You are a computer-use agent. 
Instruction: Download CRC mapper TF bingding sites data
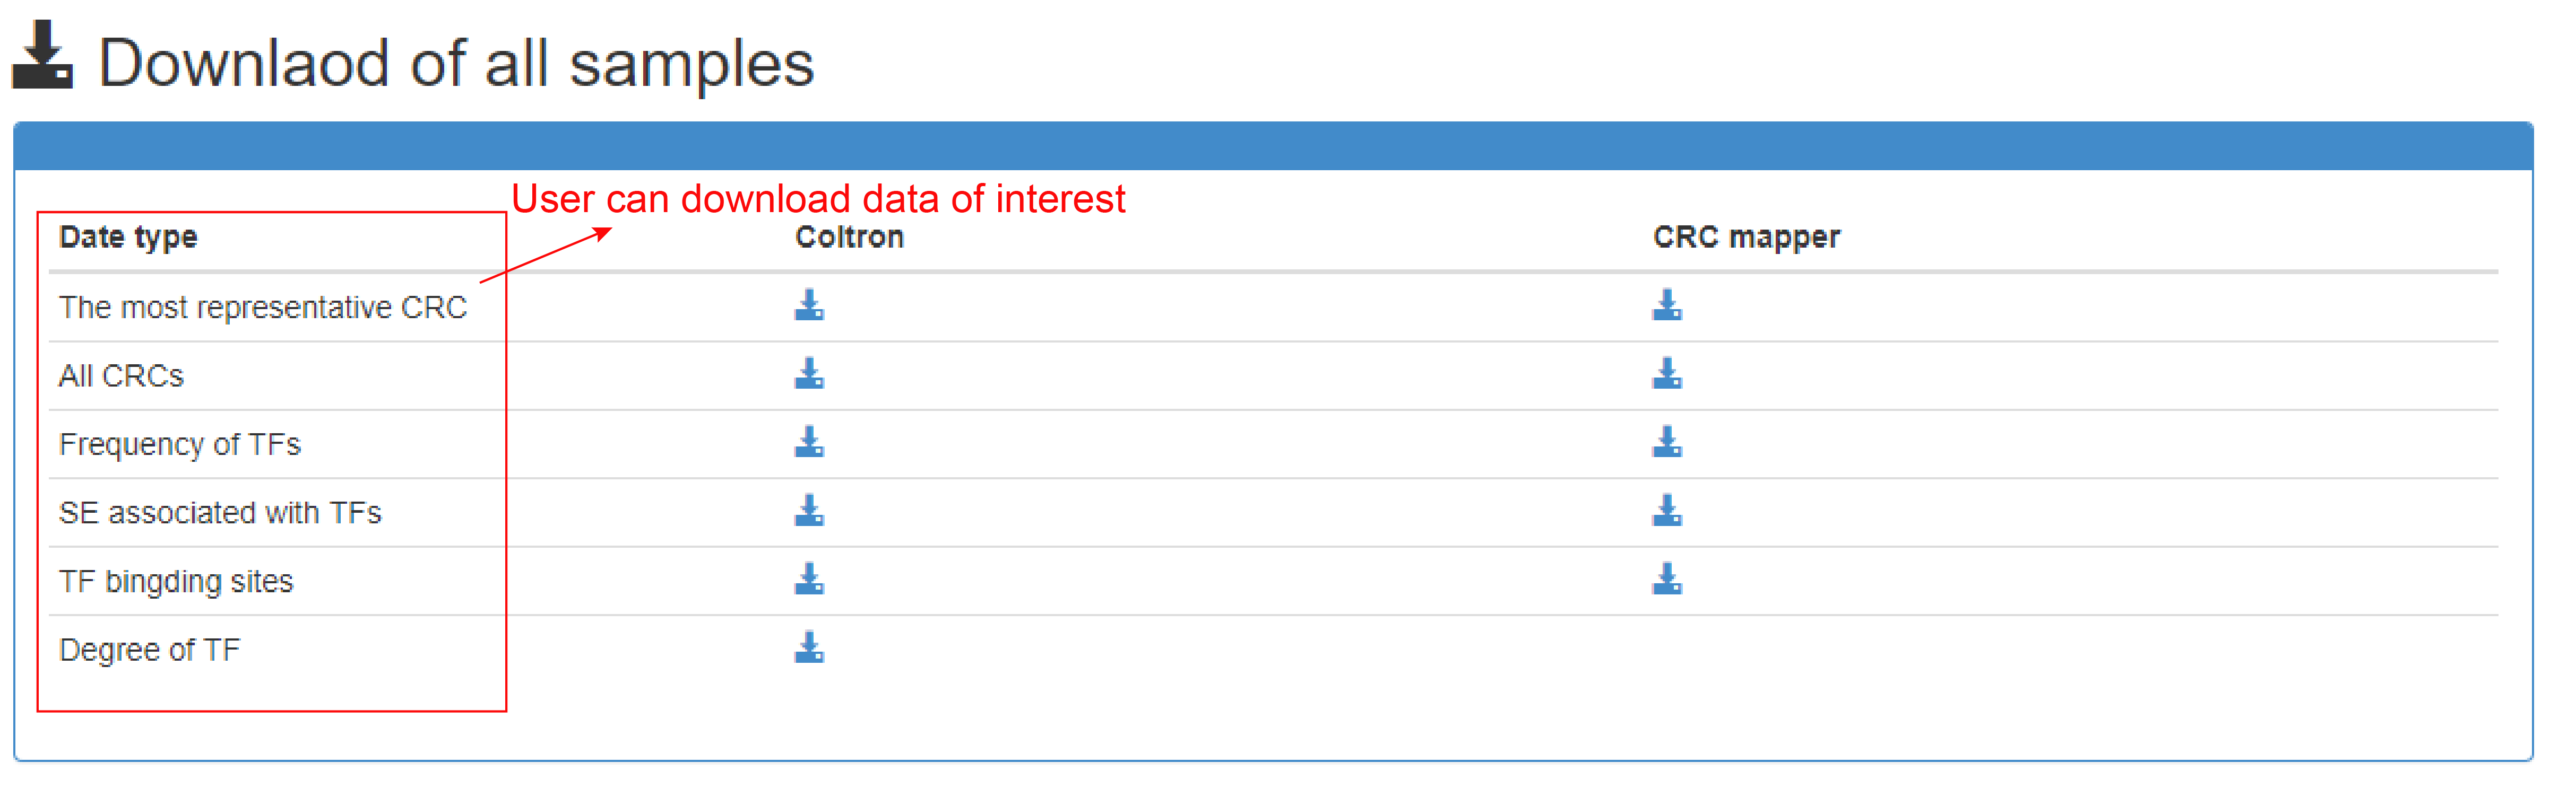(1667, 579)
